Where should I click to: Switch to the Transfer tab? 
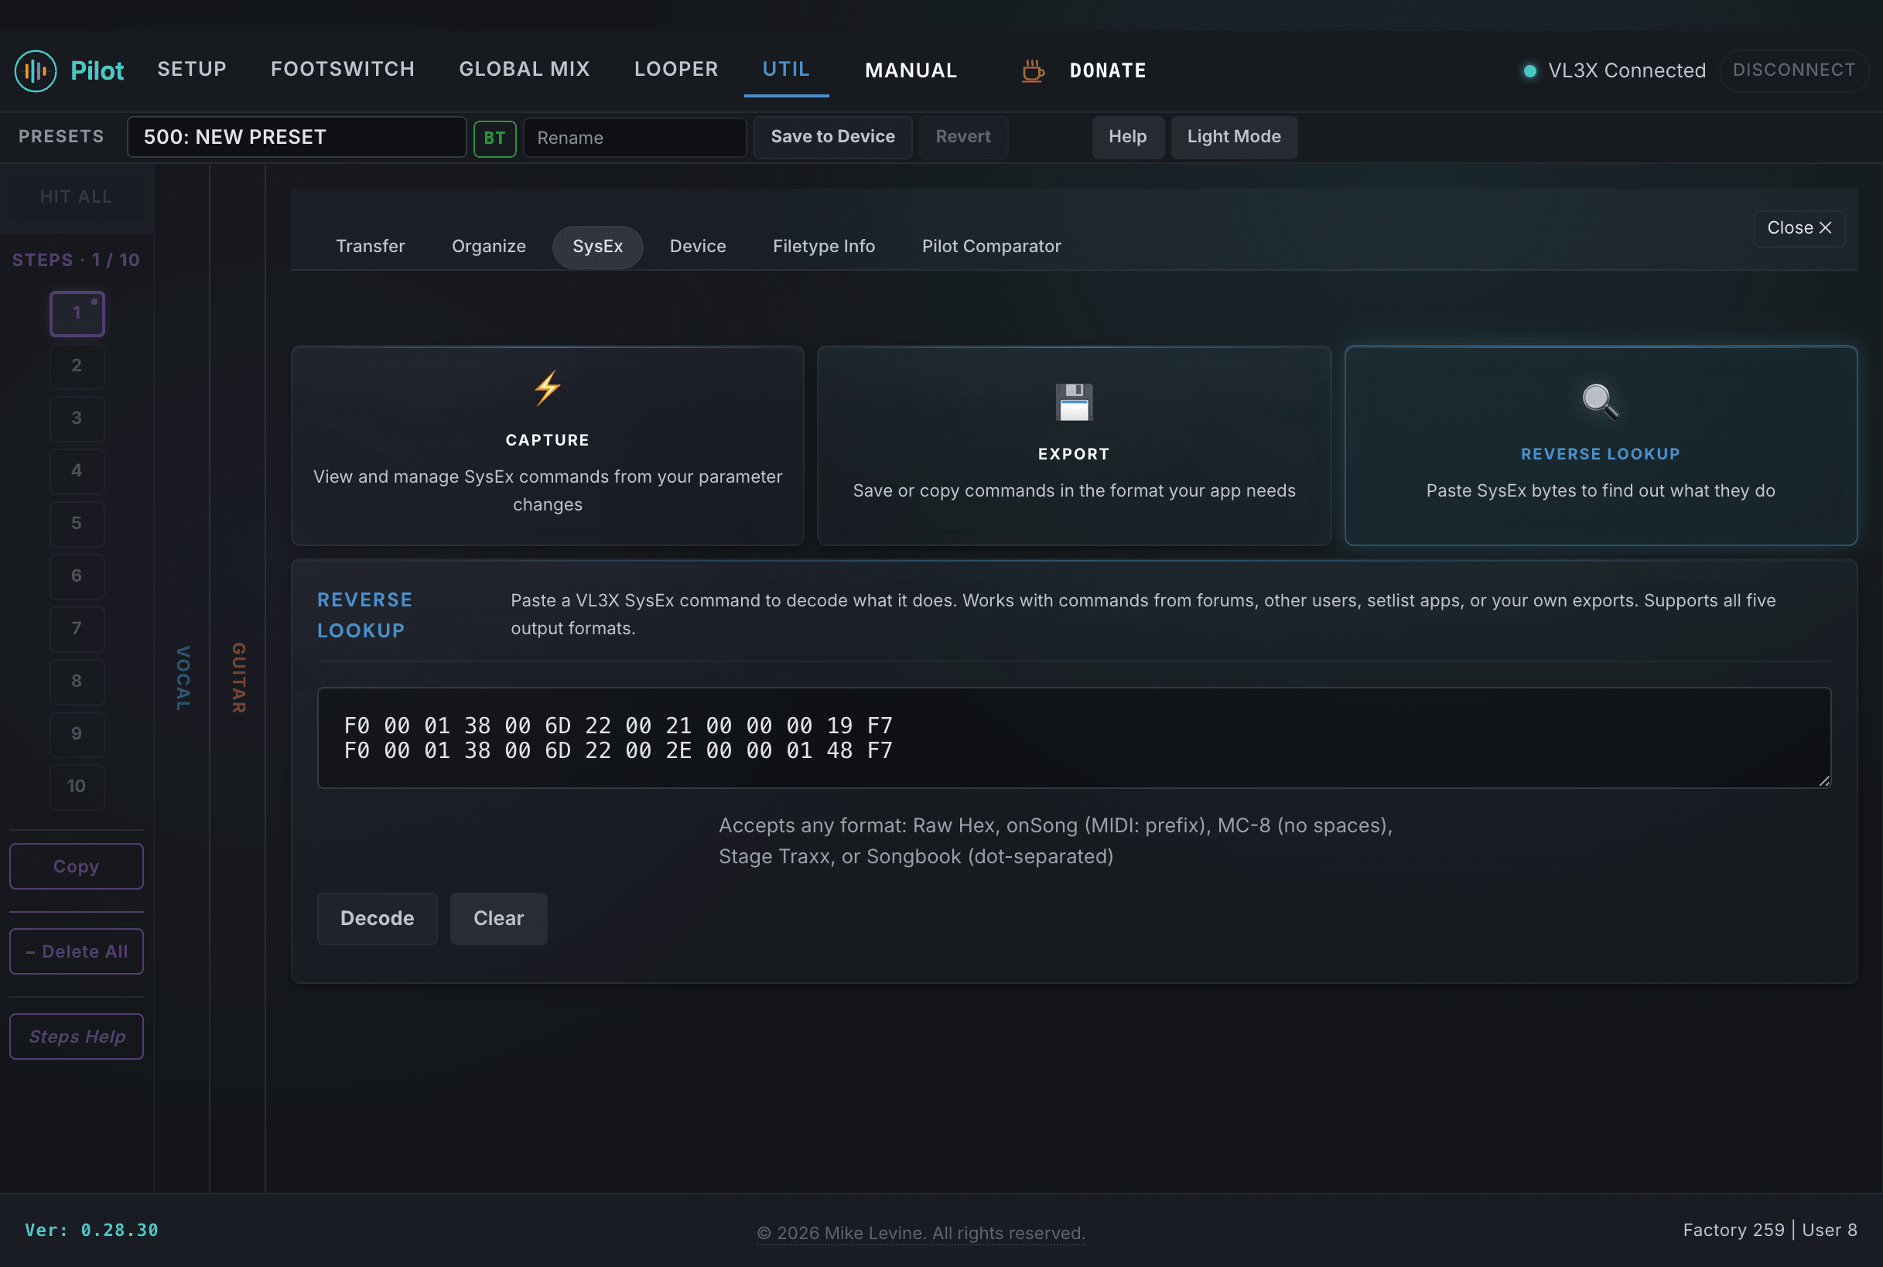[370, 247]
